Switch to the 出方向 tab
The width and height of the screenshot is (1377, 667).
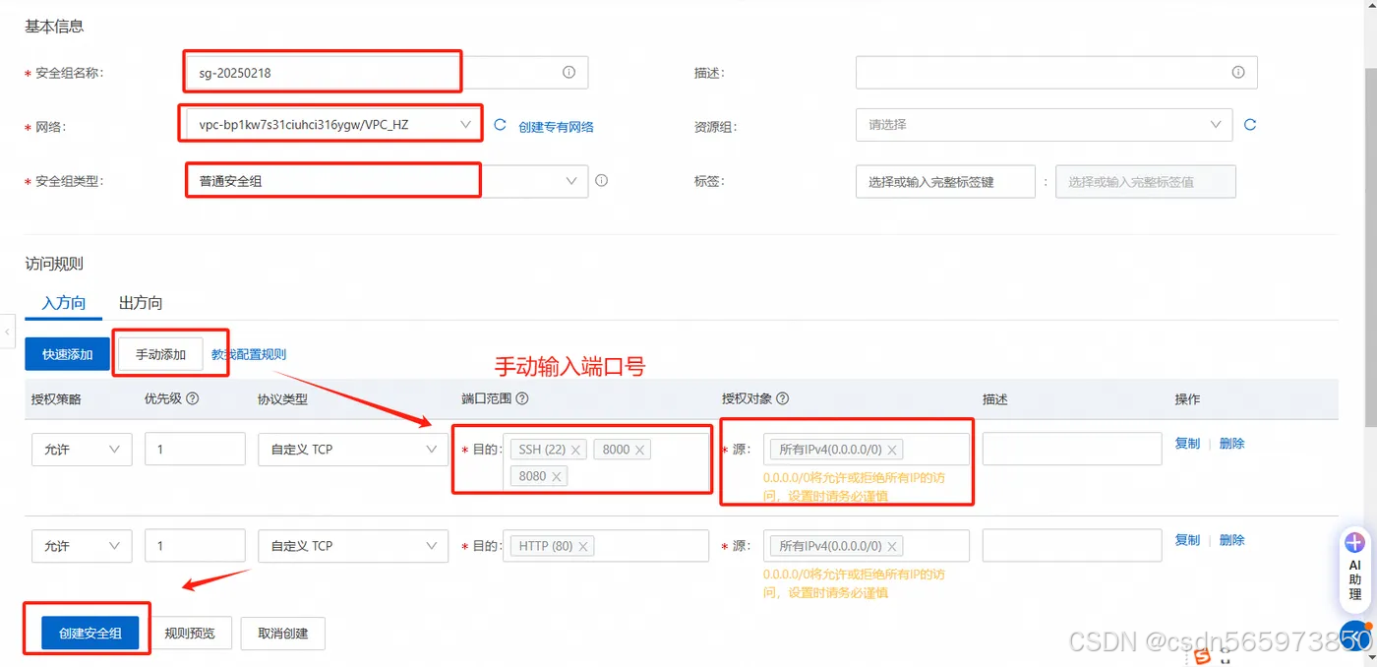pos(141,303)
